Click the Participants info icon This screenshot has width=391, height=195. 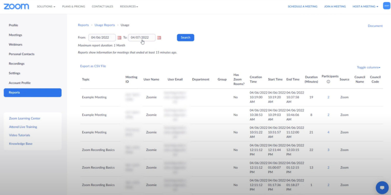pos(328,82)
